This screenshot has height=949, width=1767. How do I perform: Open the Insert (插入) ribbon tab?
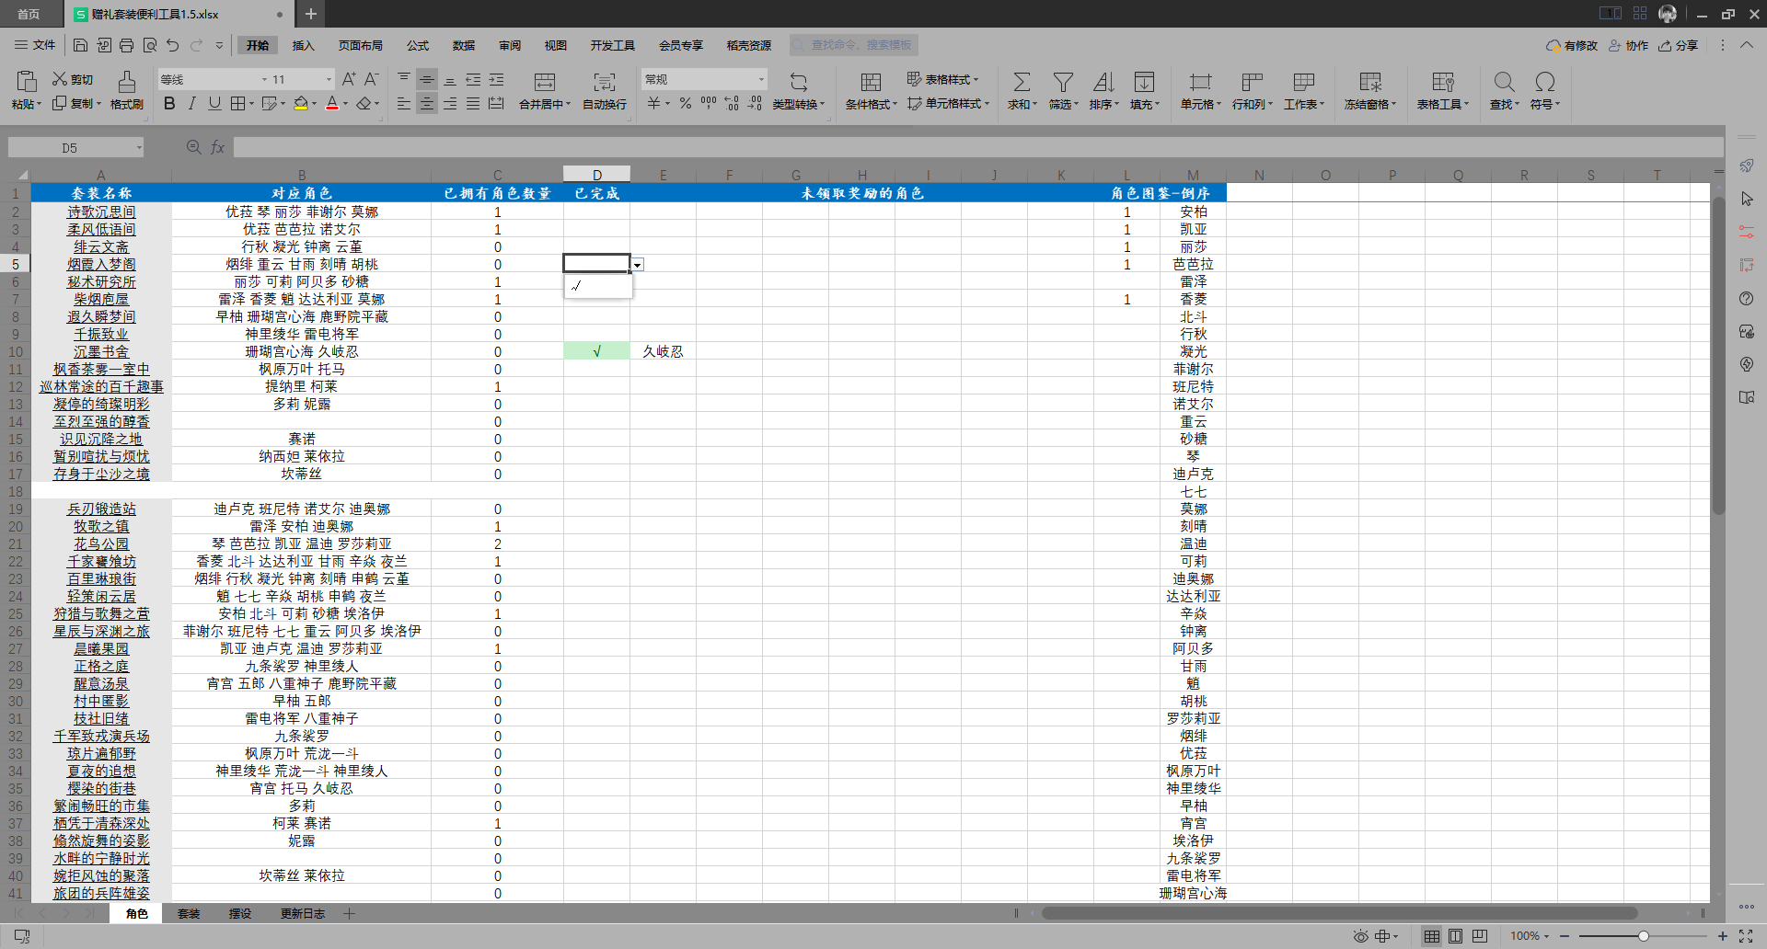[x=303, y=45]
